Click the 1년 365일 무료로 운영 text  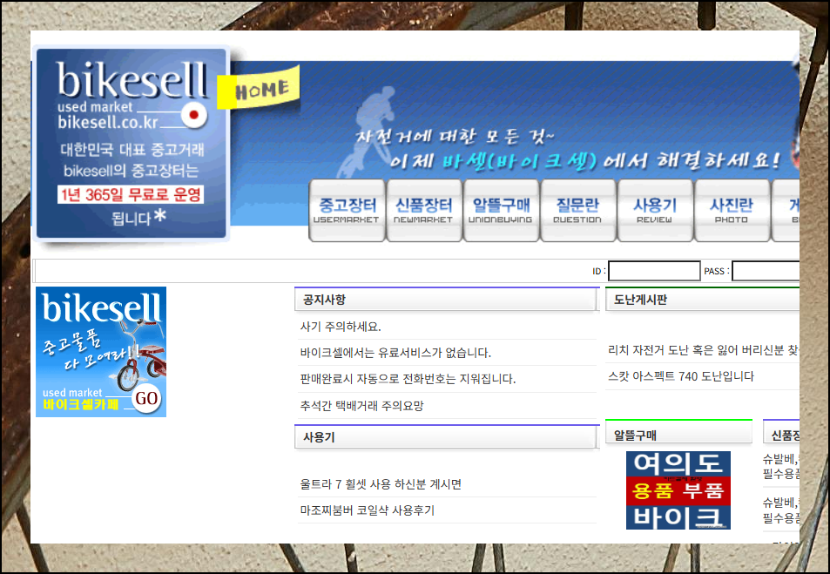tap(131, 194)
